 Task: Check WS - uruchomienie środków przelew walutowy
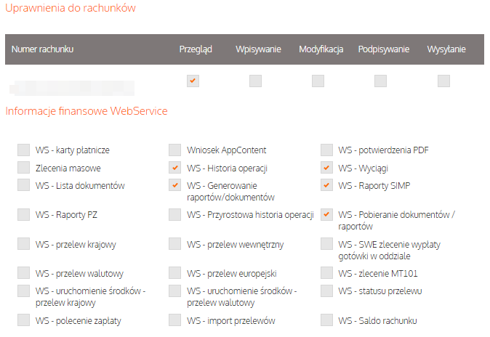pos(174,291)
